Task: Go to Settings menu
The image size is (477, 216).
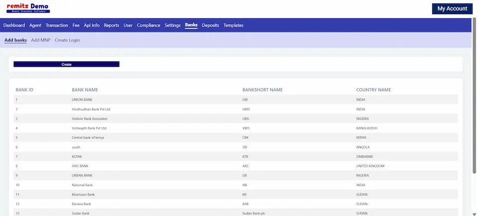Action: pyautogui.click(x=172, y=25)
